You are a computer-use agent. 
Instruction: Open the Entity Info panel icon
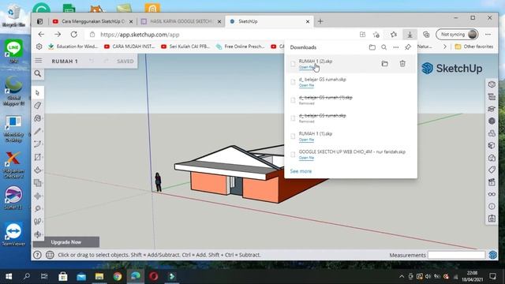pos(492,84)
